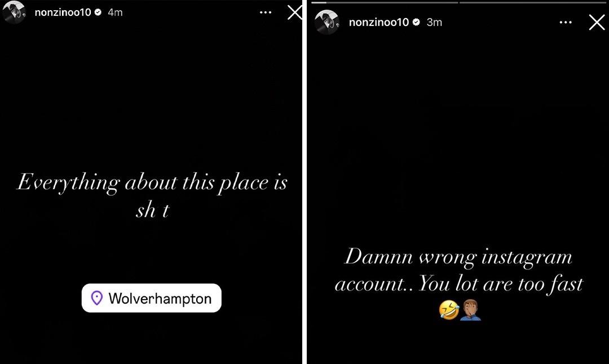This screenshot has height=364, width=609.
Task: Open the three-dot menu on left story
Action: 266,12
